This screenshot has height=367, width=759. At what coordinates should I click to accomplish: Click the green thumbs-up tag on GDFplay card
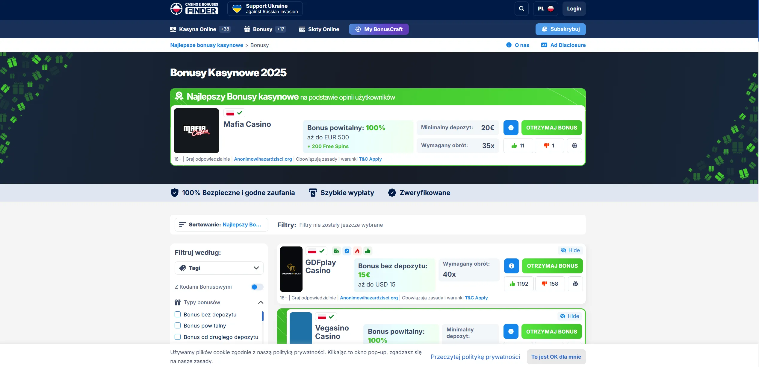(x=368, y=251)
